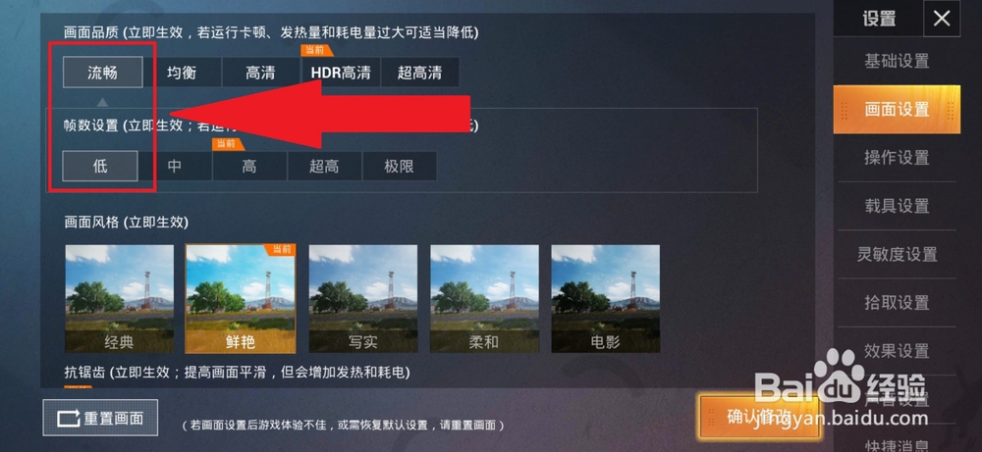Pick the 电影 style thumbnail
Image resolution: width=982 pixels, height=452 pixels.
pos(605,299)
